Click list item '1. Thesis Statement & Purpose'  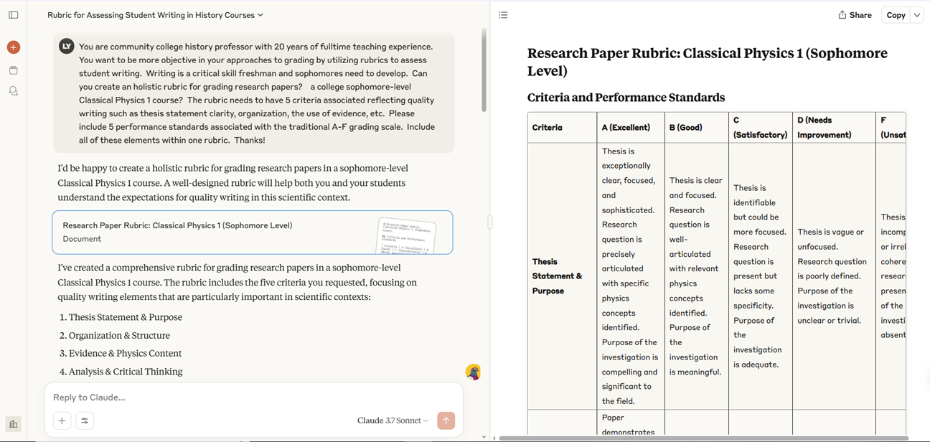tap(121, 317)
